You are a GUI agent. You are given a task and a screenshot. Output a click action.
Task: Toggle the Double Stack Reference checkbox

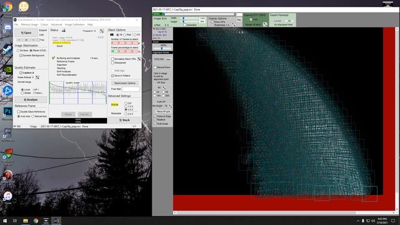[19, 112]
